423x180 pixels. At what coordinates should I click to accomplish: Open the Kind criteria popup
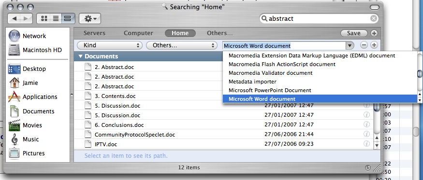coord(110,45)
